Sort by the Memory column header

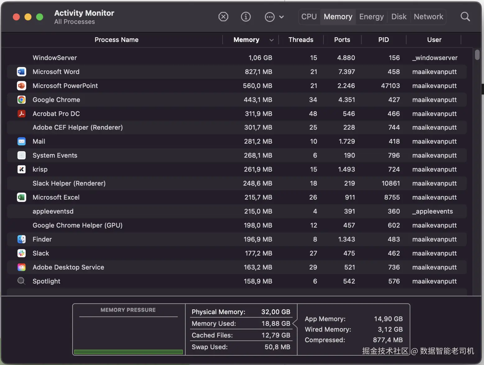pos(246,40)
